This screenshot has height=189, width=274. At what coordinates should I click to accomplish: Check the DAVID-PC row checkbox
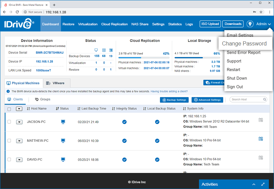pos(9,159)
